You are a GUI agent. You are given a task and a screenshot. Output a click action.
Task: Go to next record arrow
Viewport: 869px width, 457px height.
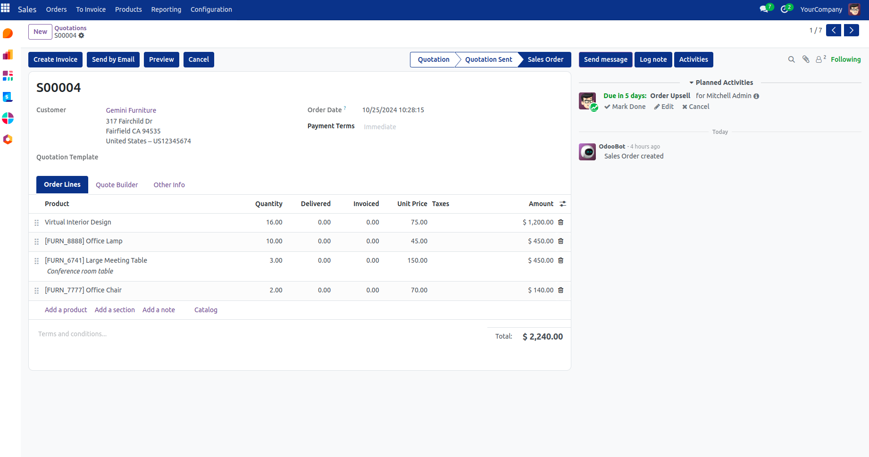851,30
